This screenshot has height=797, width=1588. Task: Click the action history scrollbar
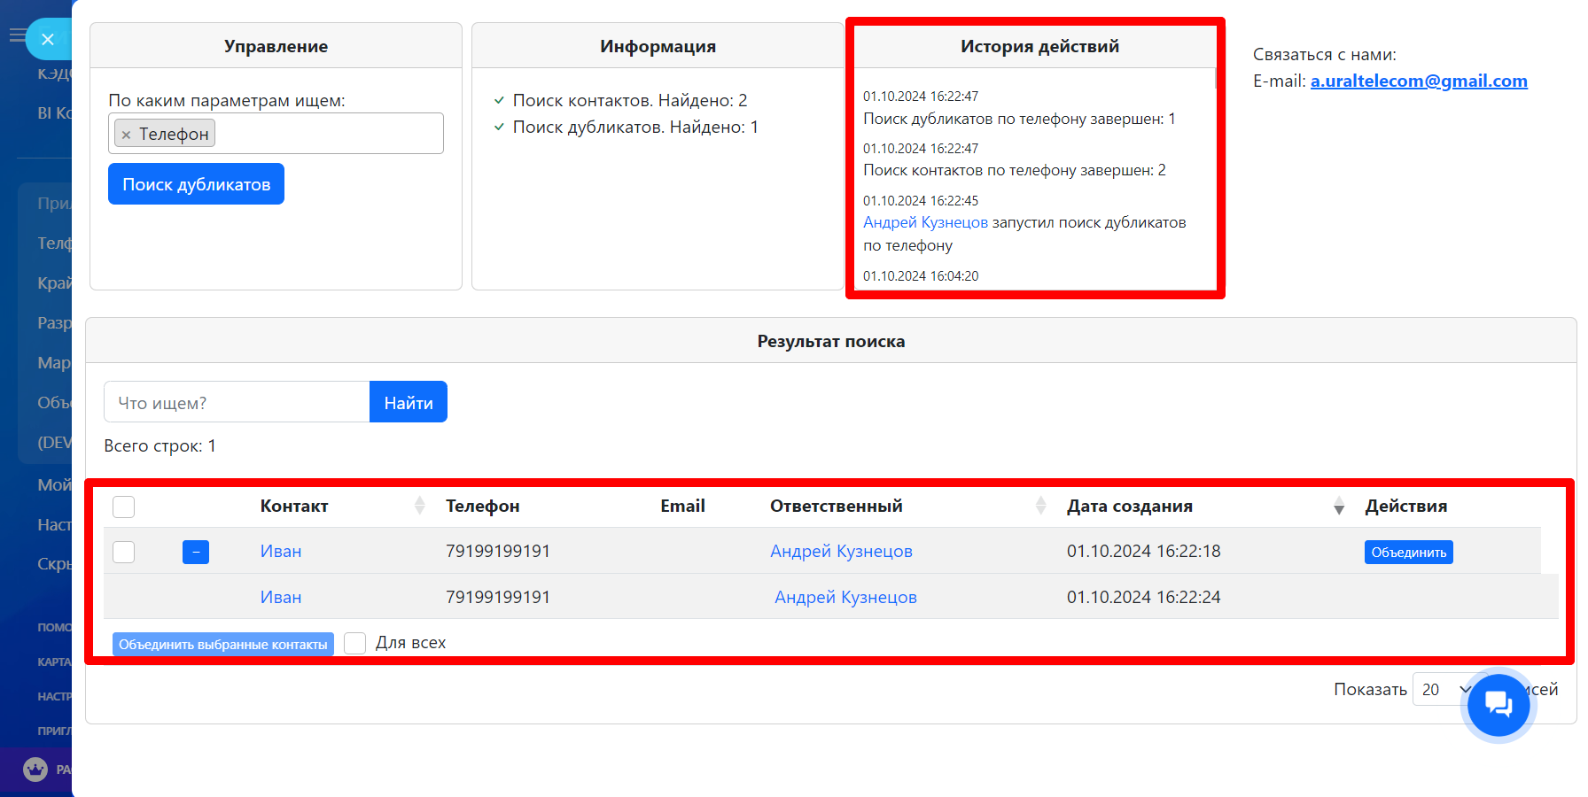(x=1214, y=78)
